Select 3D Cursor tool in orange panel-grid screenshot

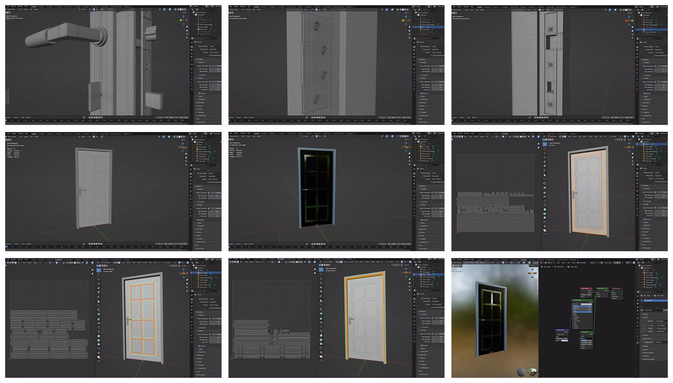coord(99,275)
